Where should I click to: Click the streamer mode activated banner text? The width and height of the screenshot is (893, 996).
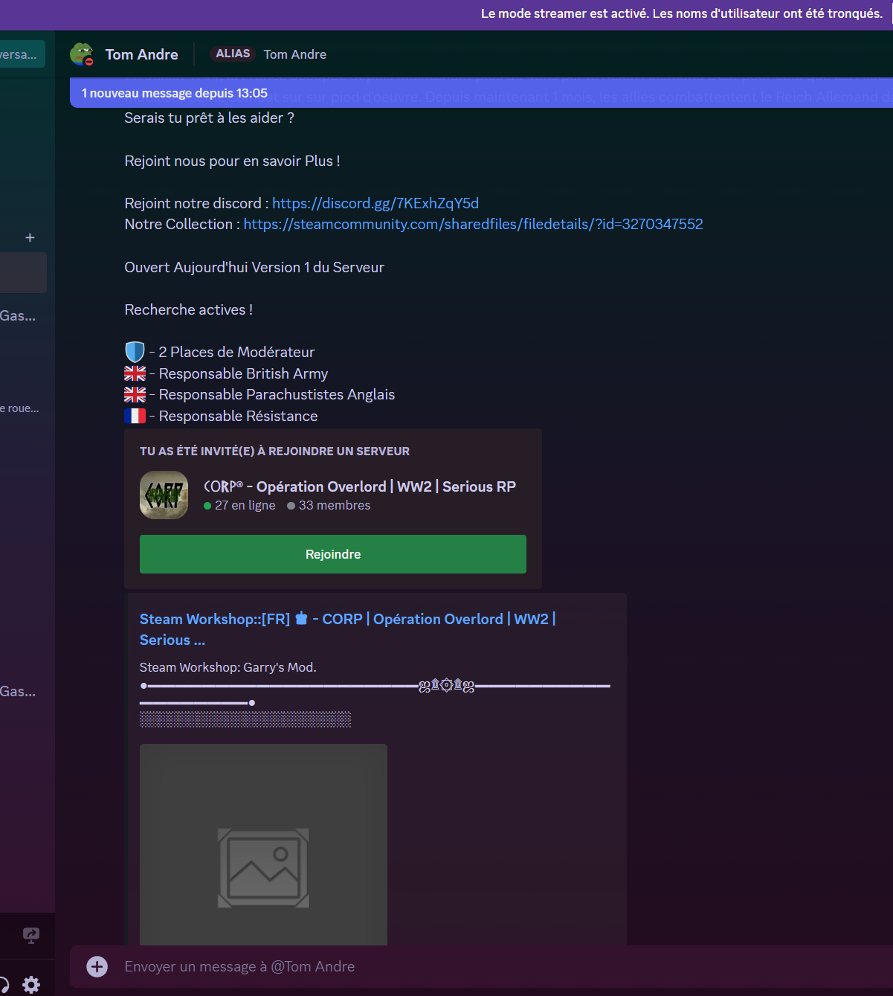coord(682,13)
